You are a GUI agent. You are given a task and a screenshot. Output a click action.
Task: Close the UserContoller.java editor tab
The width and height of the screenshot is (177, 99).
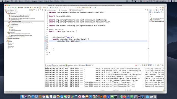click(x=82, y=10)
